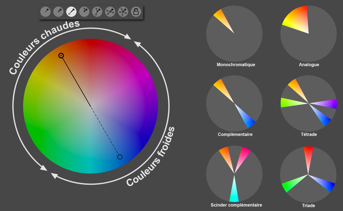Choose the Scinder complémentaire wheel diagram

coord(234,174)
